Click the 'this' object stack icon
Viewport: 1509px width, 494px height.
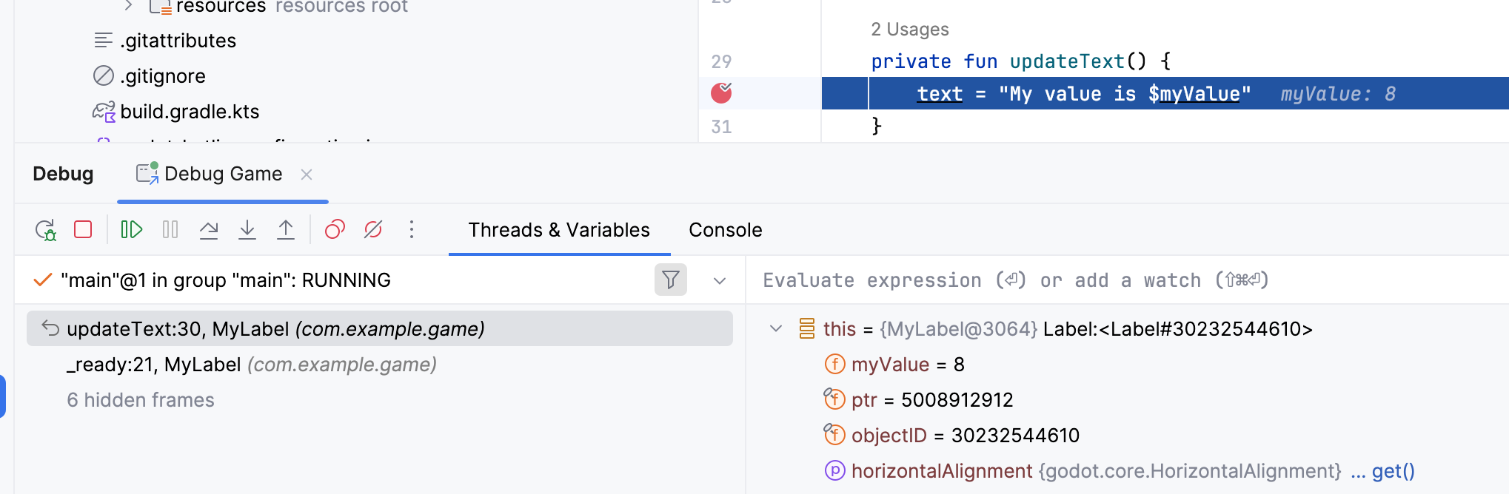tap(807, 328)
